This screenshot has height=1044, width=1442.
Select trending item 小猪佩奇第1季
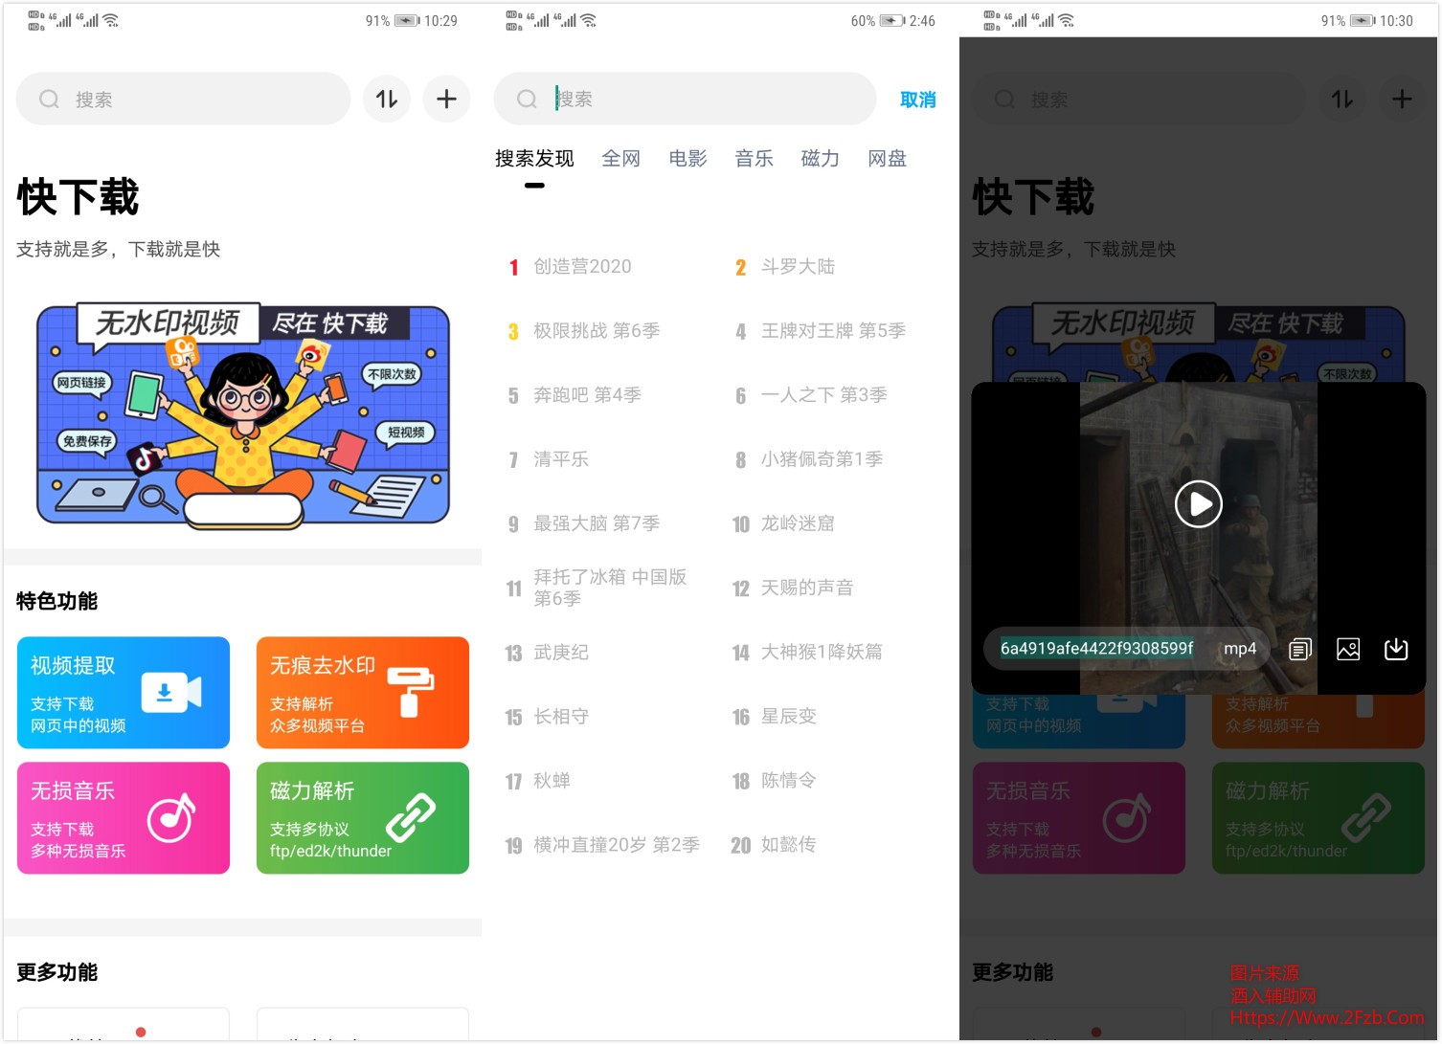[x=822, y=459]
